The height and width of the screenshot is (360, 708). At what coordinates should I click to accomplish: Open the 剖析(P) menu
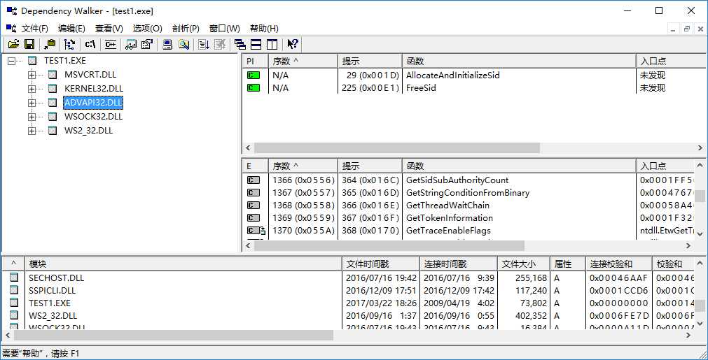pos(186,29)
